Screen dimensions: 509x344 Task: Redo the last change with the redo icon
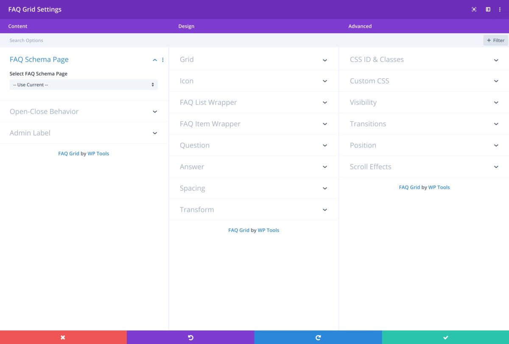(318, 337)
